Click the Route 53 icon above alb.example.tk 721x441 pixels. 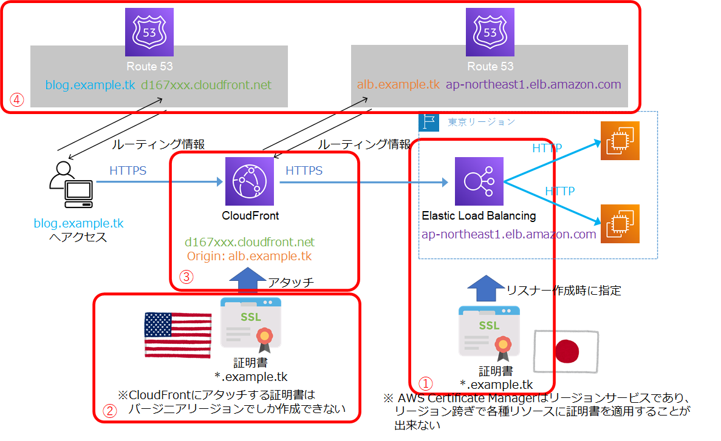point(490,32)
